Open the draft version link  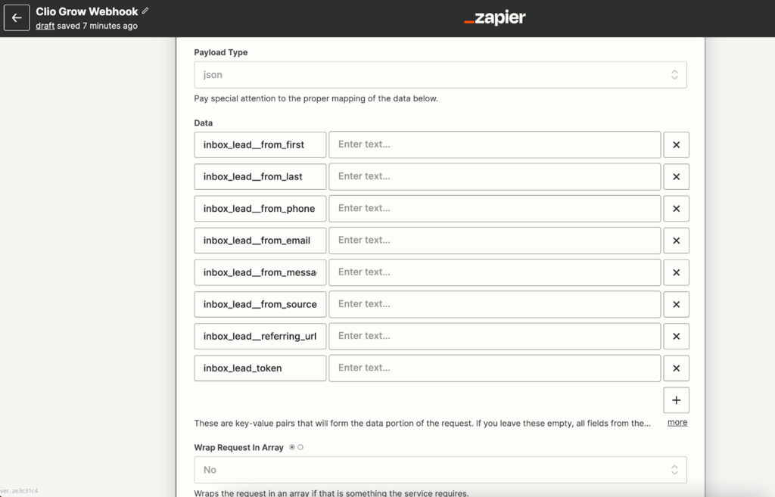pos(45,26)
